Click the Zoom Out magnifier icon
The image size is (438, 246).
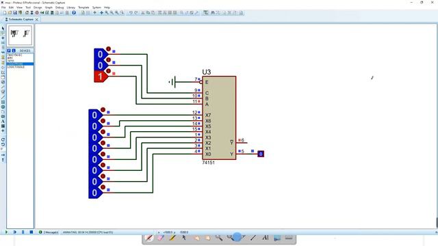point(112,12)
